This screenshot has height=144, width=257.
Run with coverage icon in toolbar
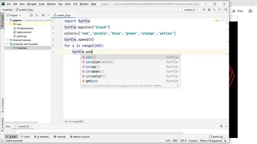coord(214,10)
